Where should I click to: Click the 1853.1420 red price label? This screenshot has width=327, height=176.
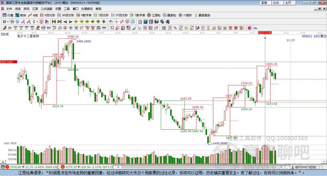click(9, 62)
